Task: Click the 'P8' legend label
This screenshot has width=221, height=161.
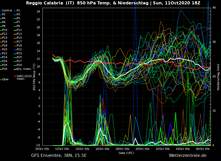Action: [x=4, y=26]
